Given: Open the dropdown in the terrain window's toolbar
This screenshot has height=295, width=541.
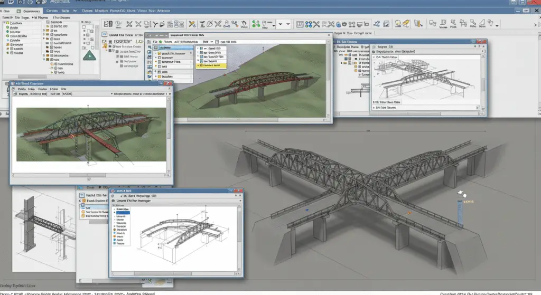Looking at the screenshot, I should 212,42.
